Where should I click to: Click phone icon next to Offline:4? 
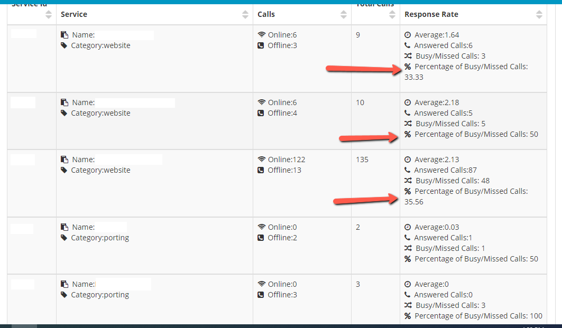[261, 113]
